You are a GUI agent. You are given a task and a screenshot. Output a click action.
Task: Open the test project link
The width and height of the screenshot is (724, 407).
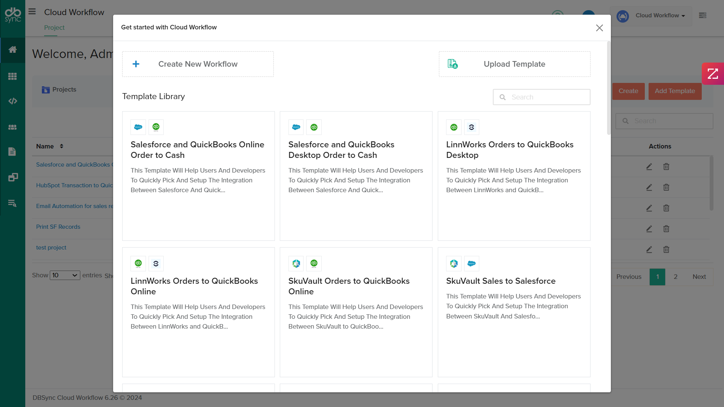[x=51, y=248]
